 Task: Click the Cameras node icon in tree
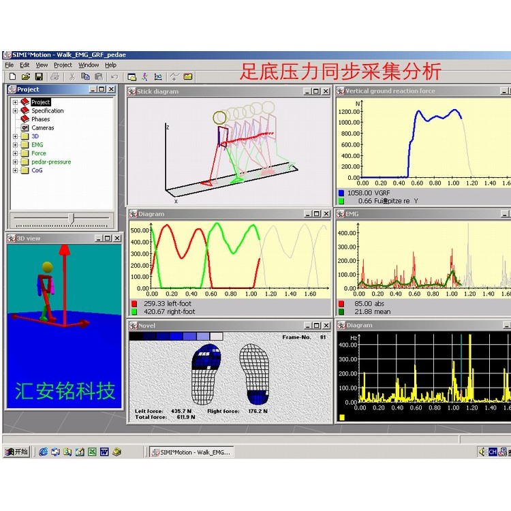tap(25, 128)
